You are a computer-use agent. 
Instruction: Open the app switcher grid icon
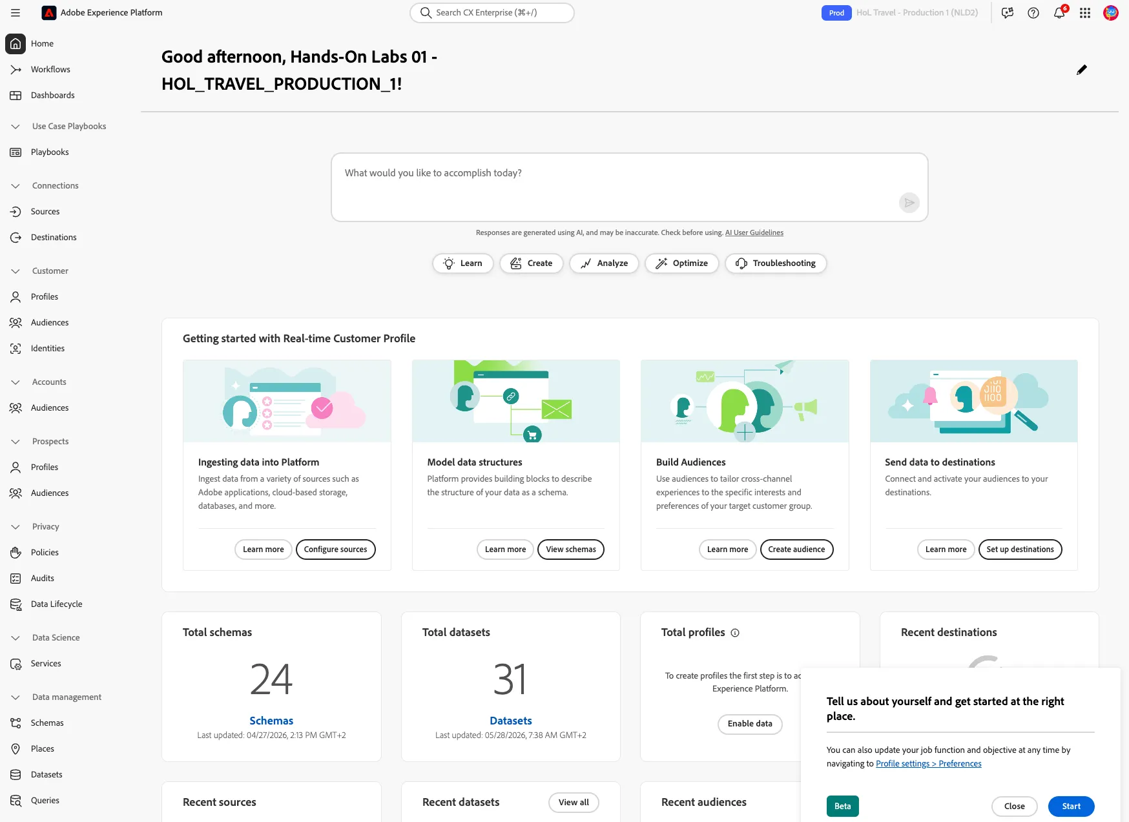click(x=1085, y=12)
